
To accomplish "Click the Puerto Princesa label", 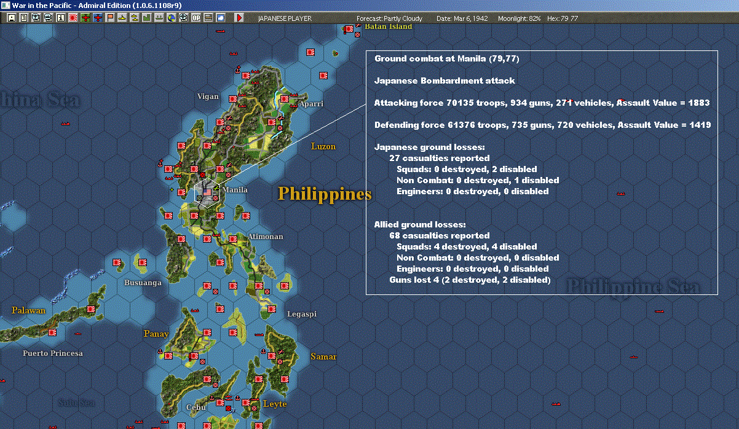I will tap(53, 353).
